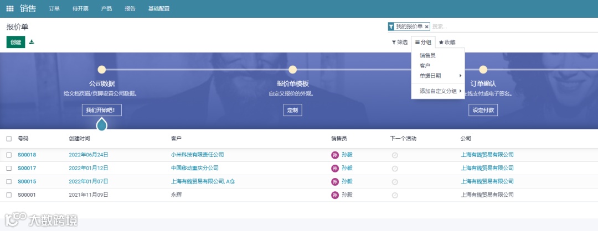Open quotation S00018
The width and height of the screenshot is (598, 231).
27,155
